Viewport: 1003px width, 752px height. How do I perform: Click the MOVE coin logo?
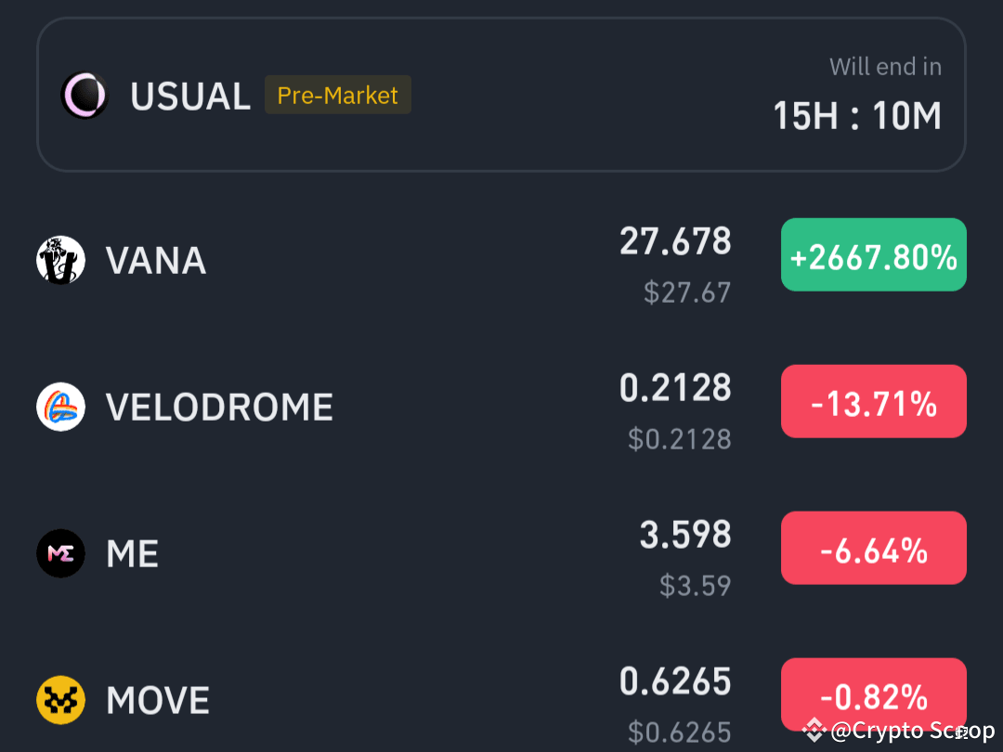(x=60, y=699)
